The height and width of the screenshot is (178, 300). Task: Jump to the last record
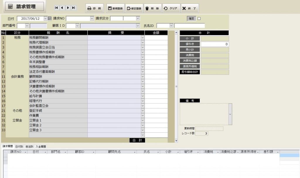click(74, 8)
